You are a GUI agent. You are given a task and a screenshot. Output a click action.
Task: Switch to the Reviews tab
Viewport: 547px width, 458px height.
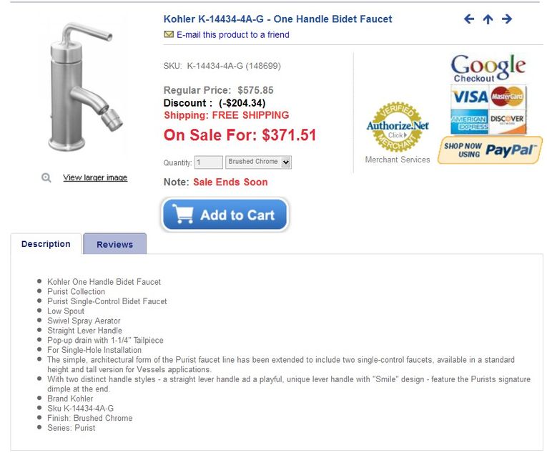[x=114, y=244]
